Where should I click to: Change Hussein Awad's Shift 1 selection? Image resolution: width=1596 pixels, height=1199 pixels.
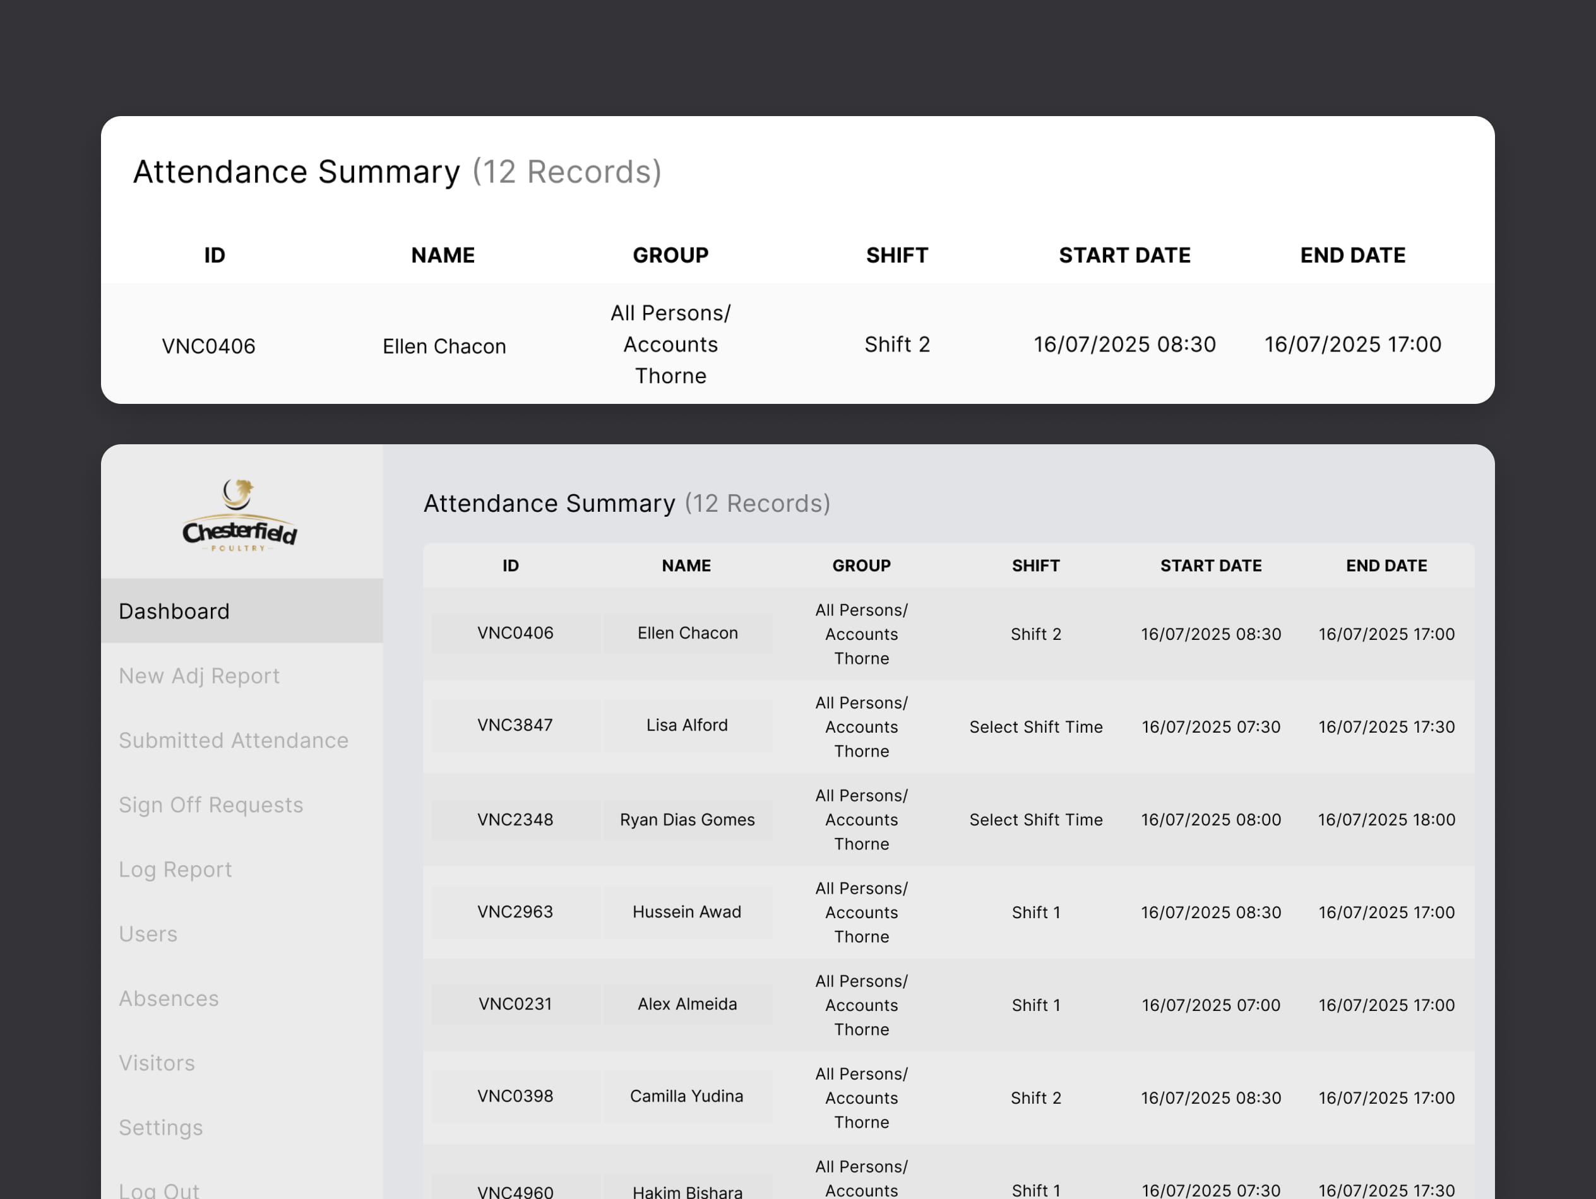pyautogui.click(x=1035, y=912)
